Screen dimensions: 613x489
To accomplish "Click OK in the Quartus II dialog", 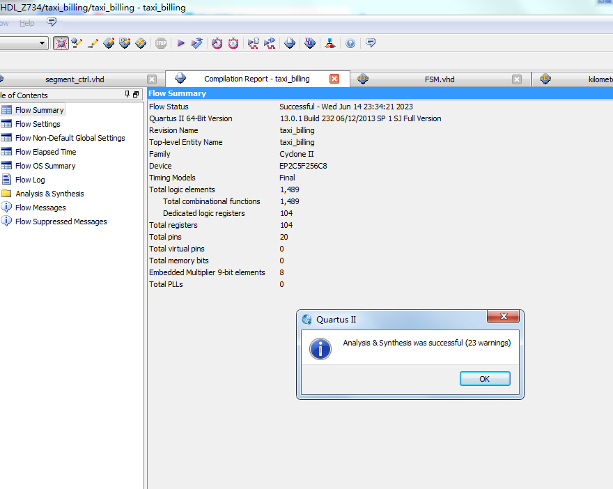I will pos(485,378).
